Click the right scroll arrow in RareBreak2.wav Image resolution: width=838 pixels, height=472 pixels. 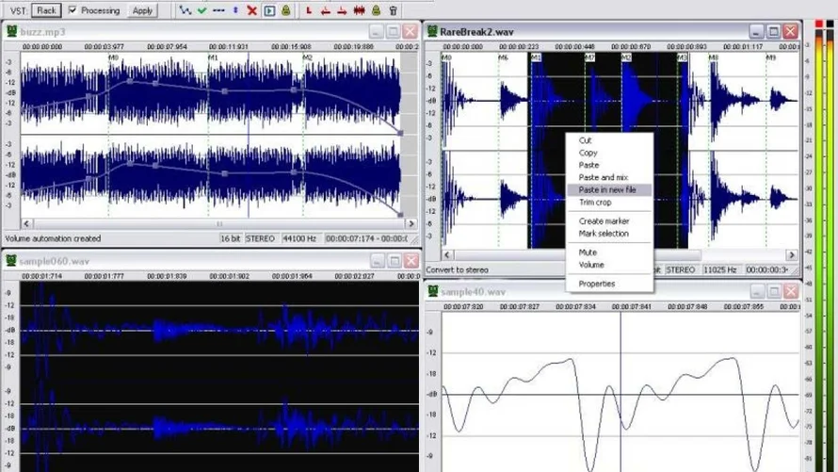point(792,255)
